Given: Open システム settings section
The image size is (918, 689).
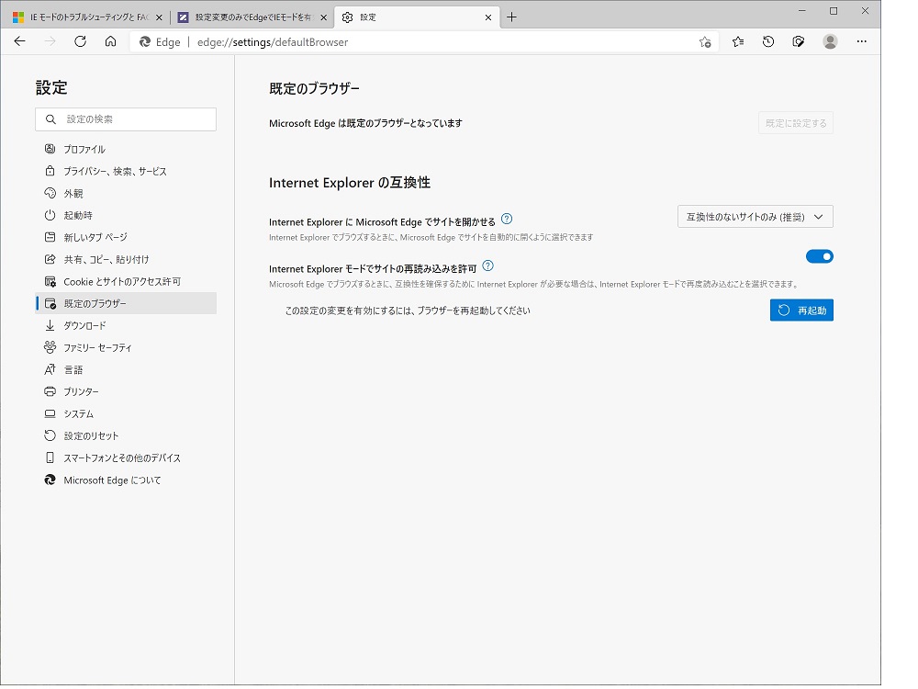Looking at the screenshot, I should click(125, 414).
